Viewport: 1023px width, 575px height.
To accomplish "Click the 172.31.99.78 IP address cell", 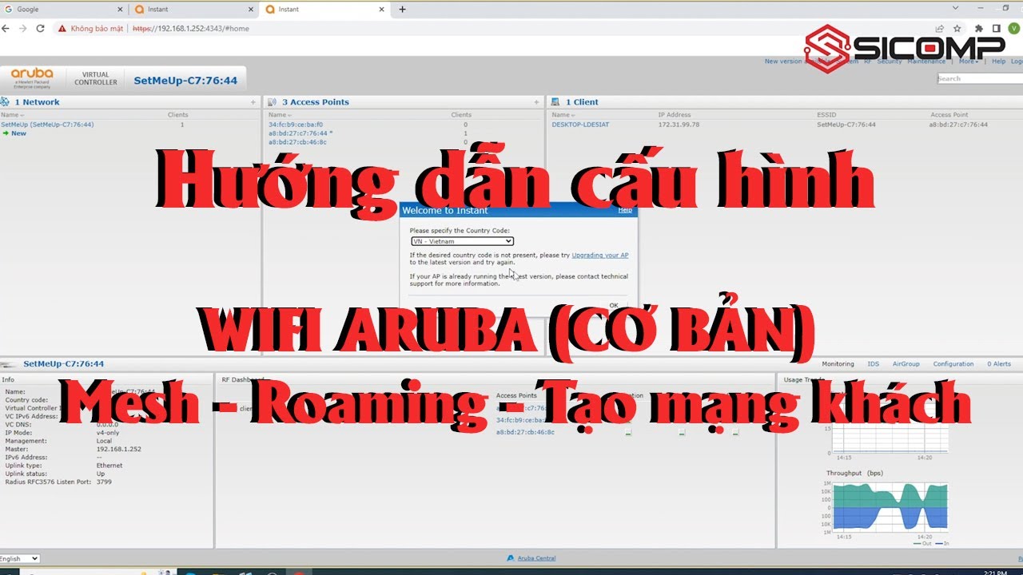I will (679, 125).
